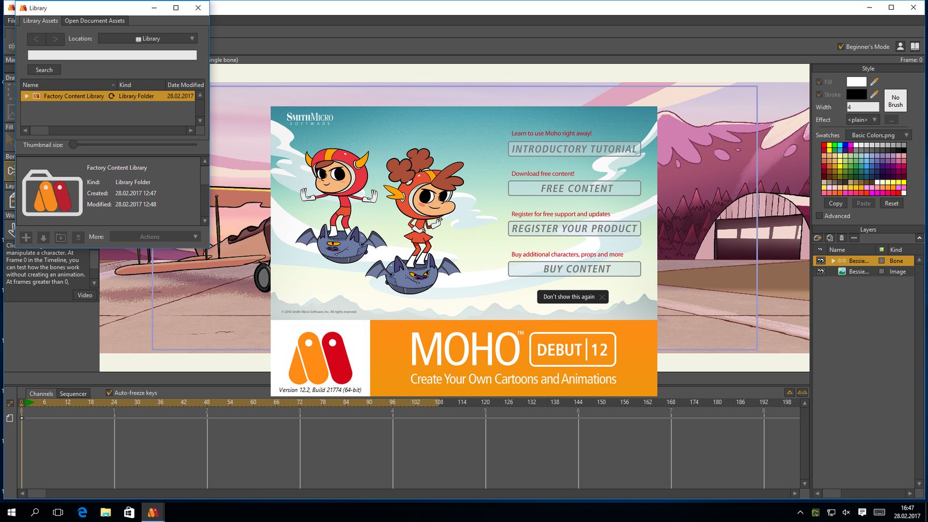
Task: Click the Date Modified column header
Action: point(185,85)
